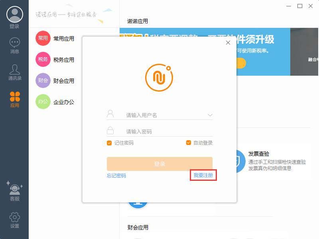Image resolution: width=319 pixels, height=239 pixels.
Task: Expand the username dropdown arrow
Action: [210, 115]
